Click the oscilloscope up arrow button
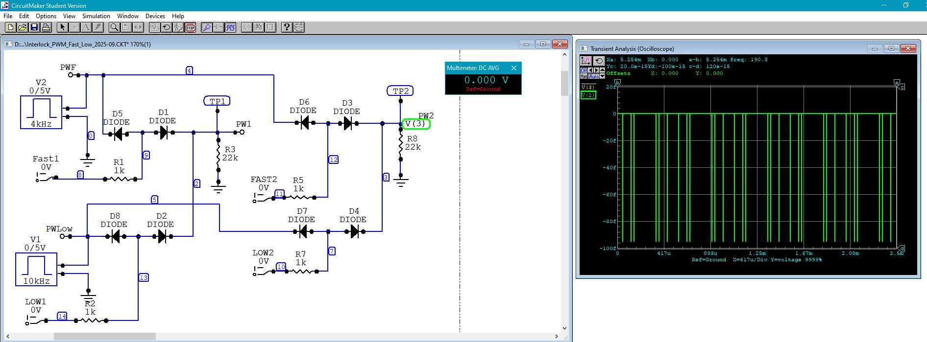The image size is (927, 342). tap(602, 70)
